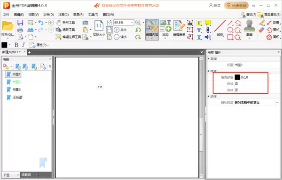This screenshot has width=282, height=180.
Task: Open the 打开(O) dropdown arrow
Action: [x=8, y=38]
